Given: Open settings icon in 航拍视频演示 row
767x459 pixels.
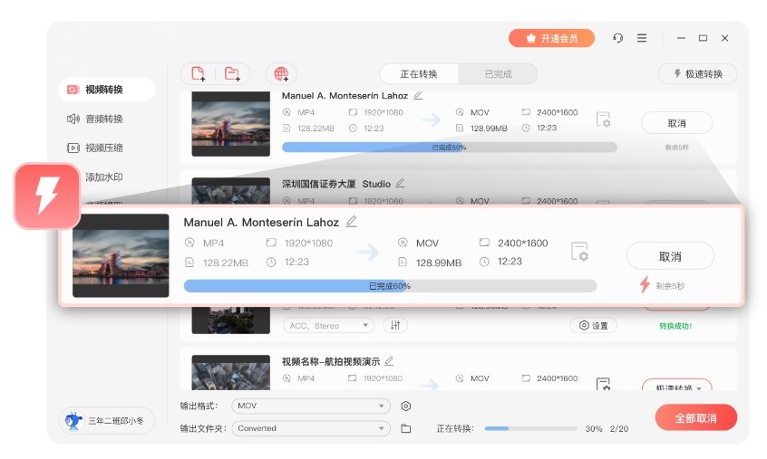Looking at the screenshot, I should [603, 384].
